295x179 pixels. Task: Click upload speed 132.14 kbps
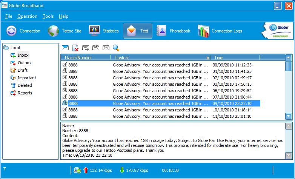point(101,170)
